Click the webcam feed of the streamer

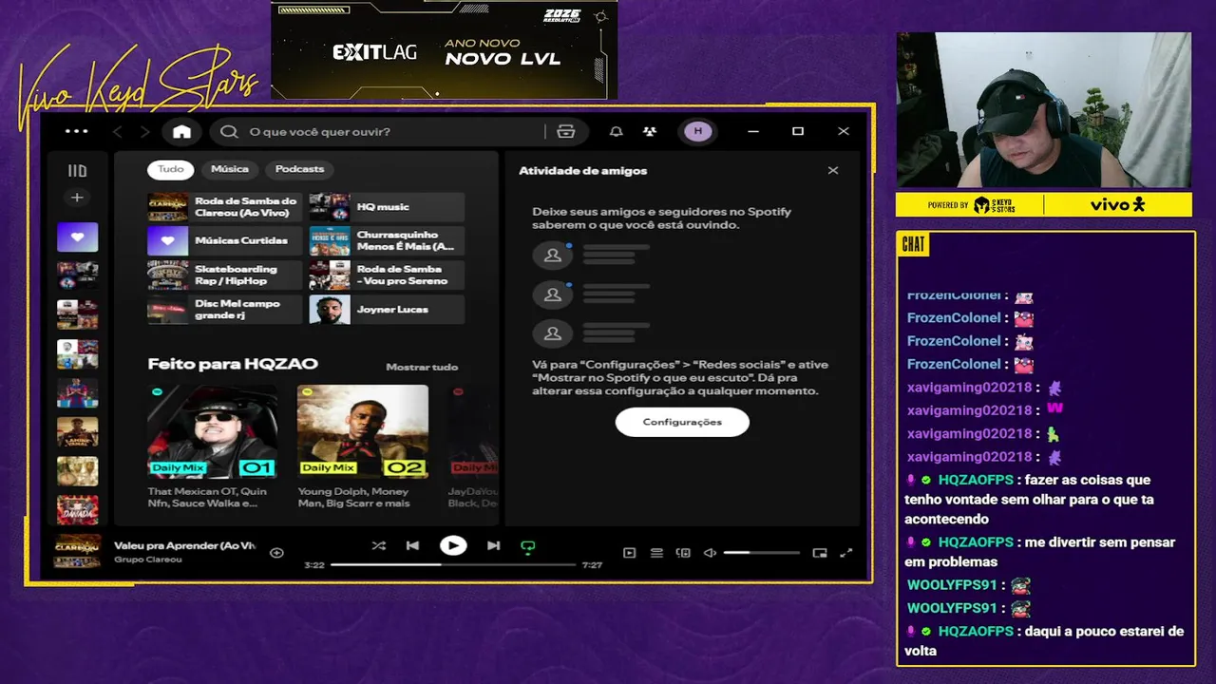1043,110
